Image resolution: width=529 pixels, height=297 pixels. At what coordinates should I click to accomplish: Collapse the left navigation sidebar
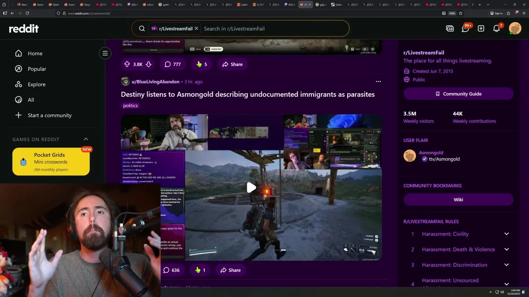[x=105, y=53]
